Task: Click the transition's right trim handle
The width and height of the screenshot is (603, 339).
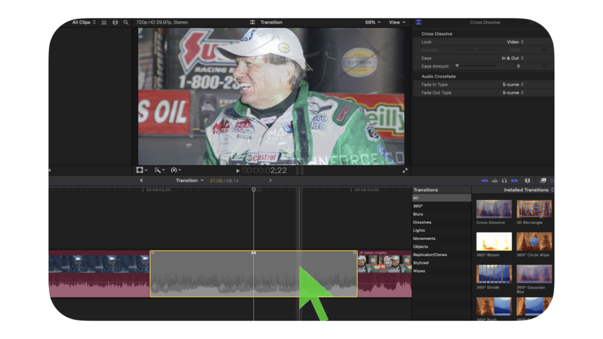Action: 354,253
